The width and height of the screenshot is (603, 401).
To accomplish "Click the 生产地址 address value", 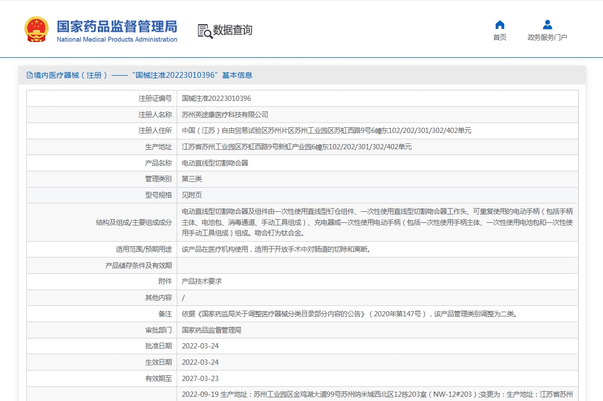I will (297, 147).
